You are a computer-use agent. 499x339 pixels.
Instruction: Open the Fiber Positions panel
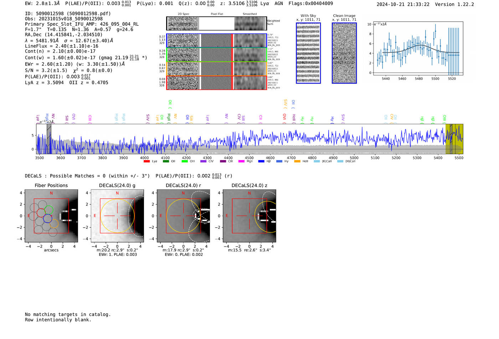coord(51,216)
